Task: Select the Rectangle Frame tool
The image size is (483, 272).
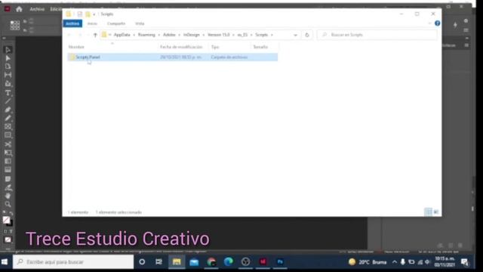Action: [x=8, y=126]
